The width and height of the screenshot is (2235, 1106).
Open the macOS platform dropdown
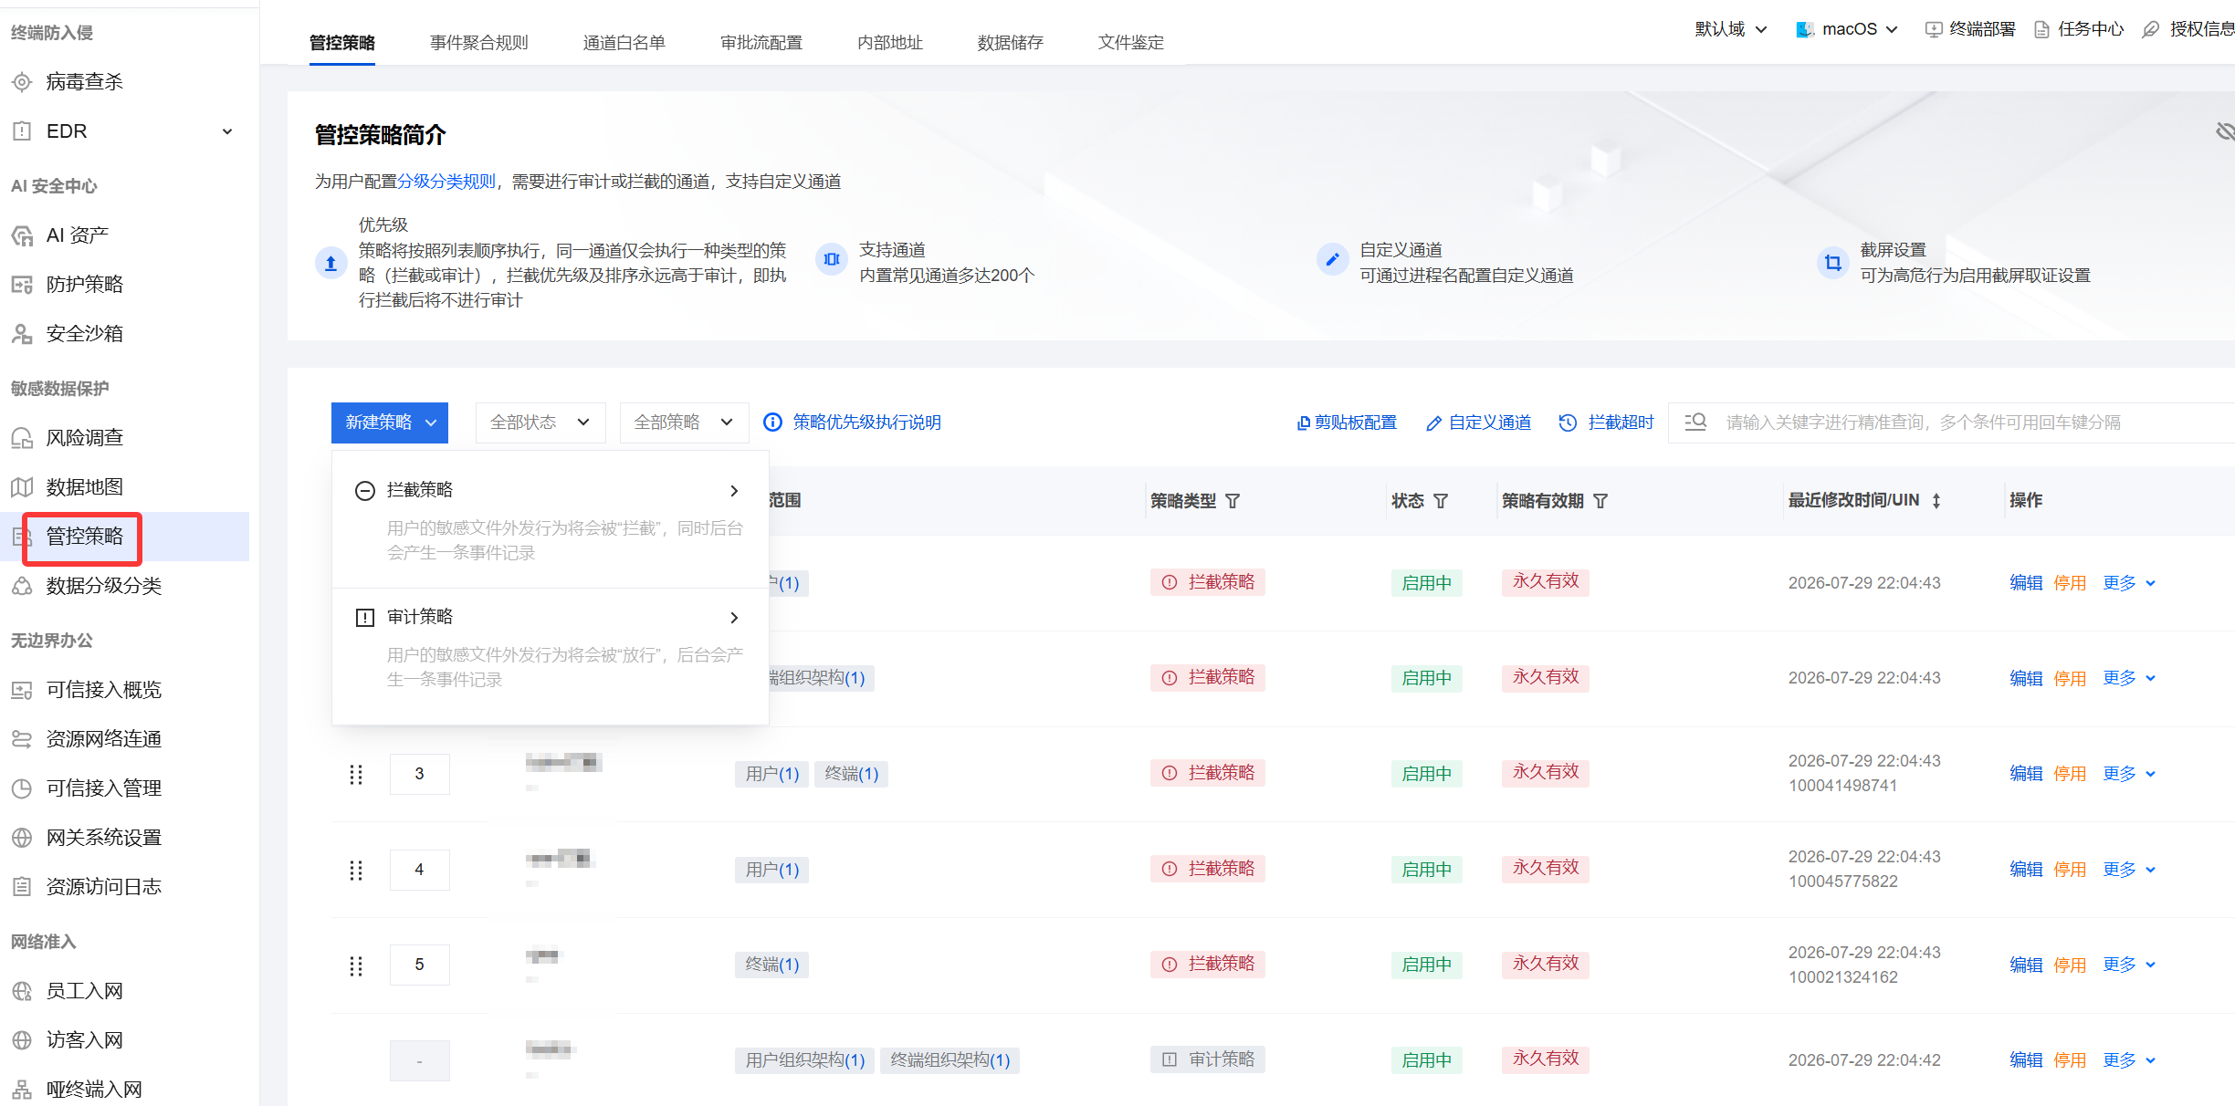[x=1847, y=29]
